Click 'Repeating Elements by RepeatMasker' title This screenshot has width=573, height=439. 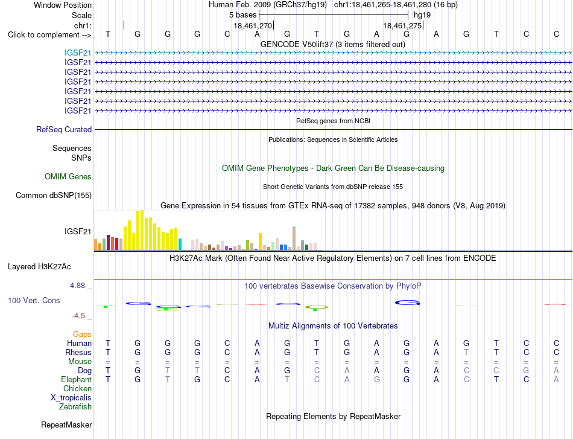tap(334, 416)
